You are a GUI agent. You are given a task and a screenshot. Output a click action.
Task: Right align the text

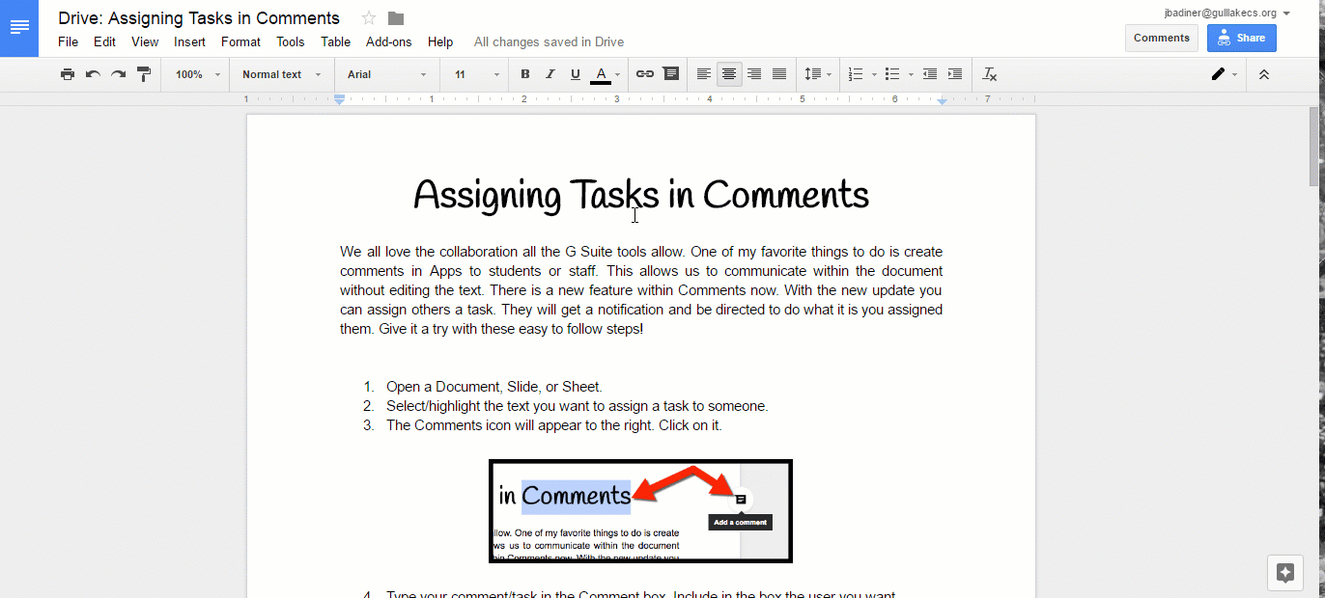[x=754, y=74]
